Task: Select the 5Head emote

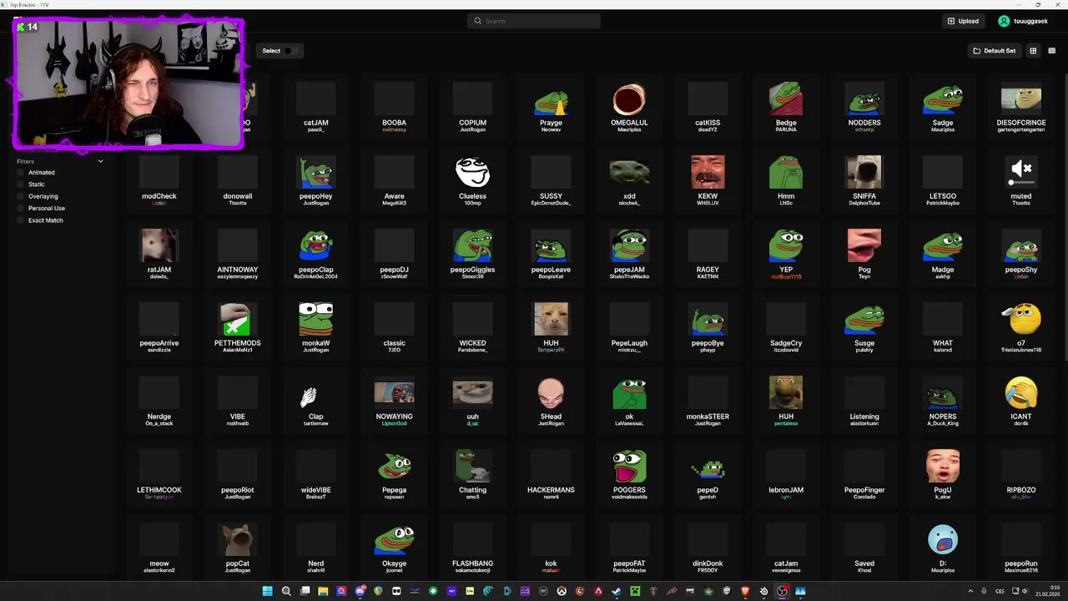Action: [x=551, y=400]
